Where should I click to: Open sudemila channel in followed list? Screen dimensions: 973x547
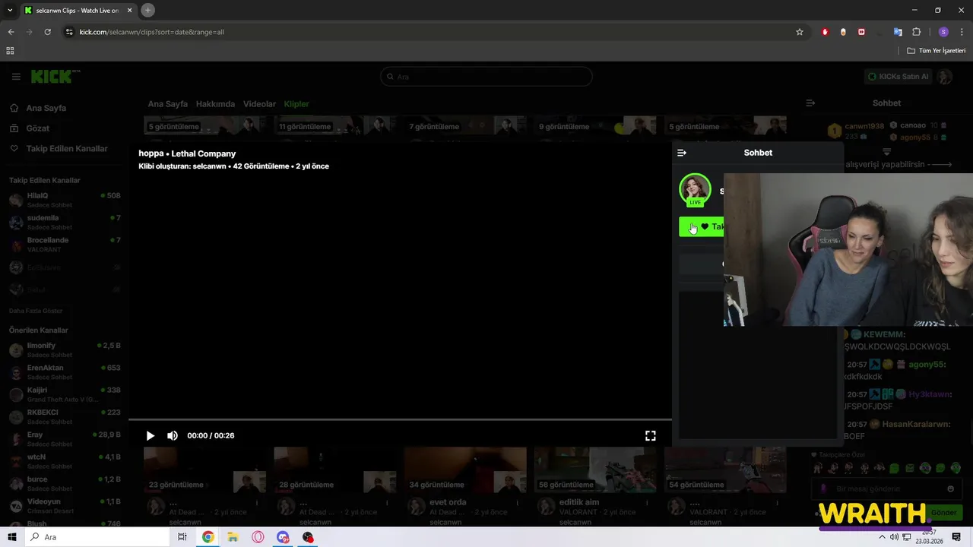tap(65, 222)
